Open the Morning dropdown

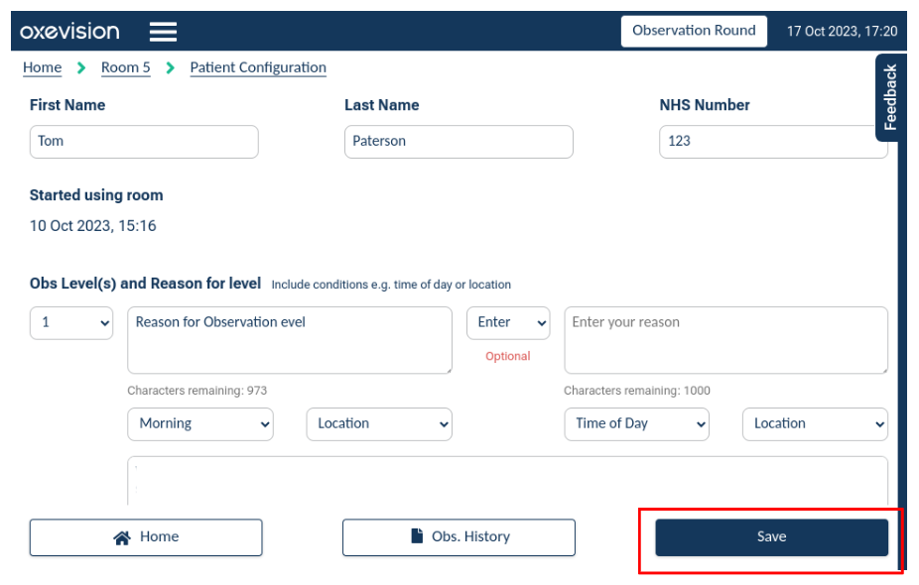[x=200, y=424]
